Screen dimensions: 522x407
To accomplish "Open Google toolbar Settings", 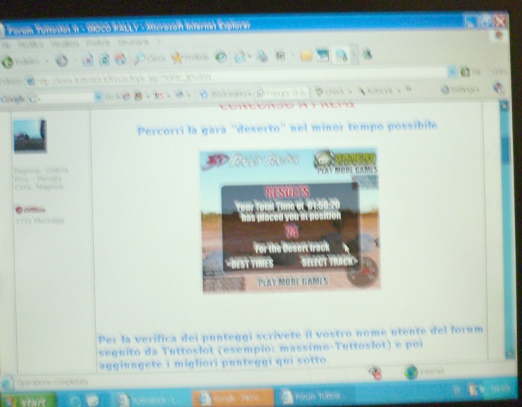I will 461,90.
